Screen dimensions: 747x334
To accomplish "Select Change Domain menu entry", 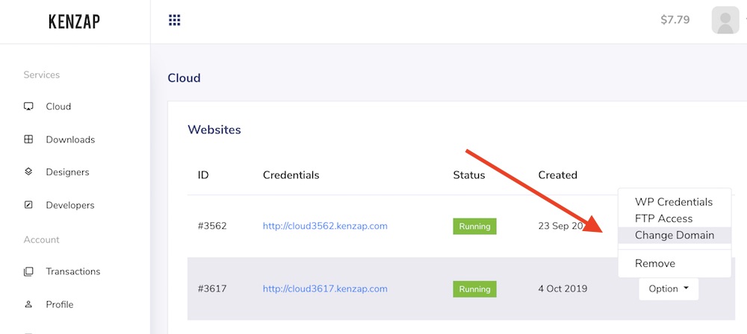I will (675, 235).
